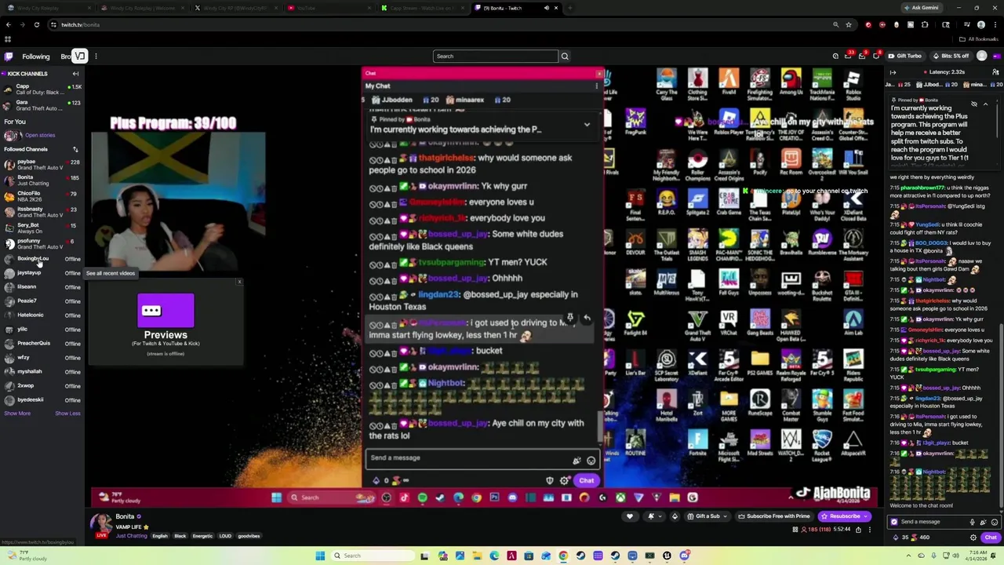The image size is (1004, 565).
Task: Select the goodvibes tag
Action: [249, 536]
